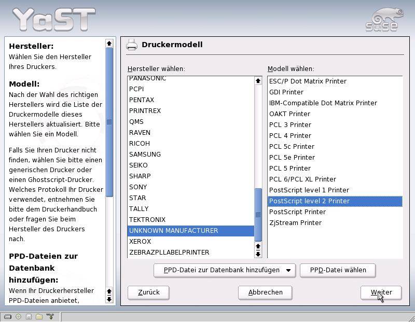Image resolution: width=415 pixels, height=322 pixels.
Task: Select TALLY in the manufacturer list
Action: pyautogui.click(x=190, y=209)
